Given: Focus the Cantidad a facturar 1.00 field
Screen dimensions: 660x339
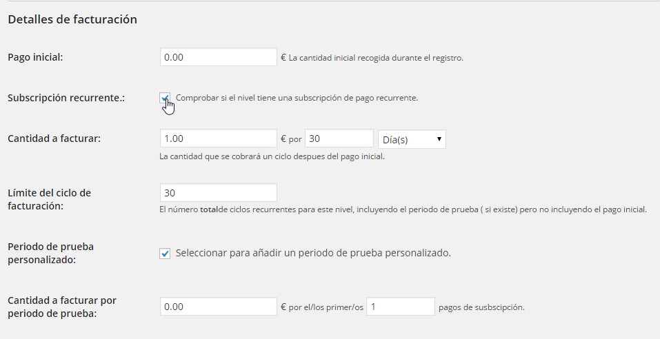Looking at the screenshot, I should click(218, 138).
